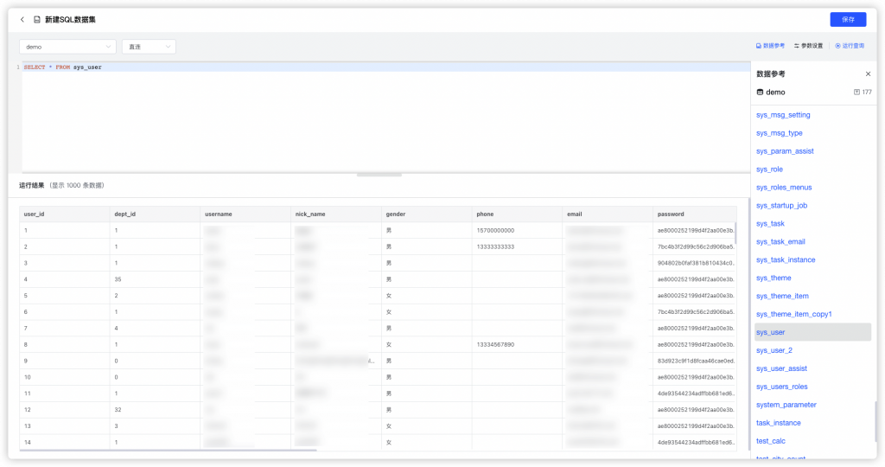Select table sys_roles_menus

(783, 187)
